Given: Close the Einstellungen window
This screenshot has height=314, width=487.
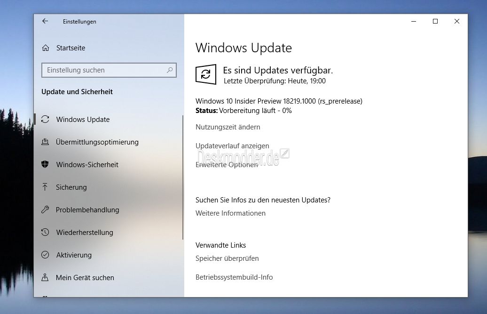Looking at the screenshot, I should (x=456, y=21).
